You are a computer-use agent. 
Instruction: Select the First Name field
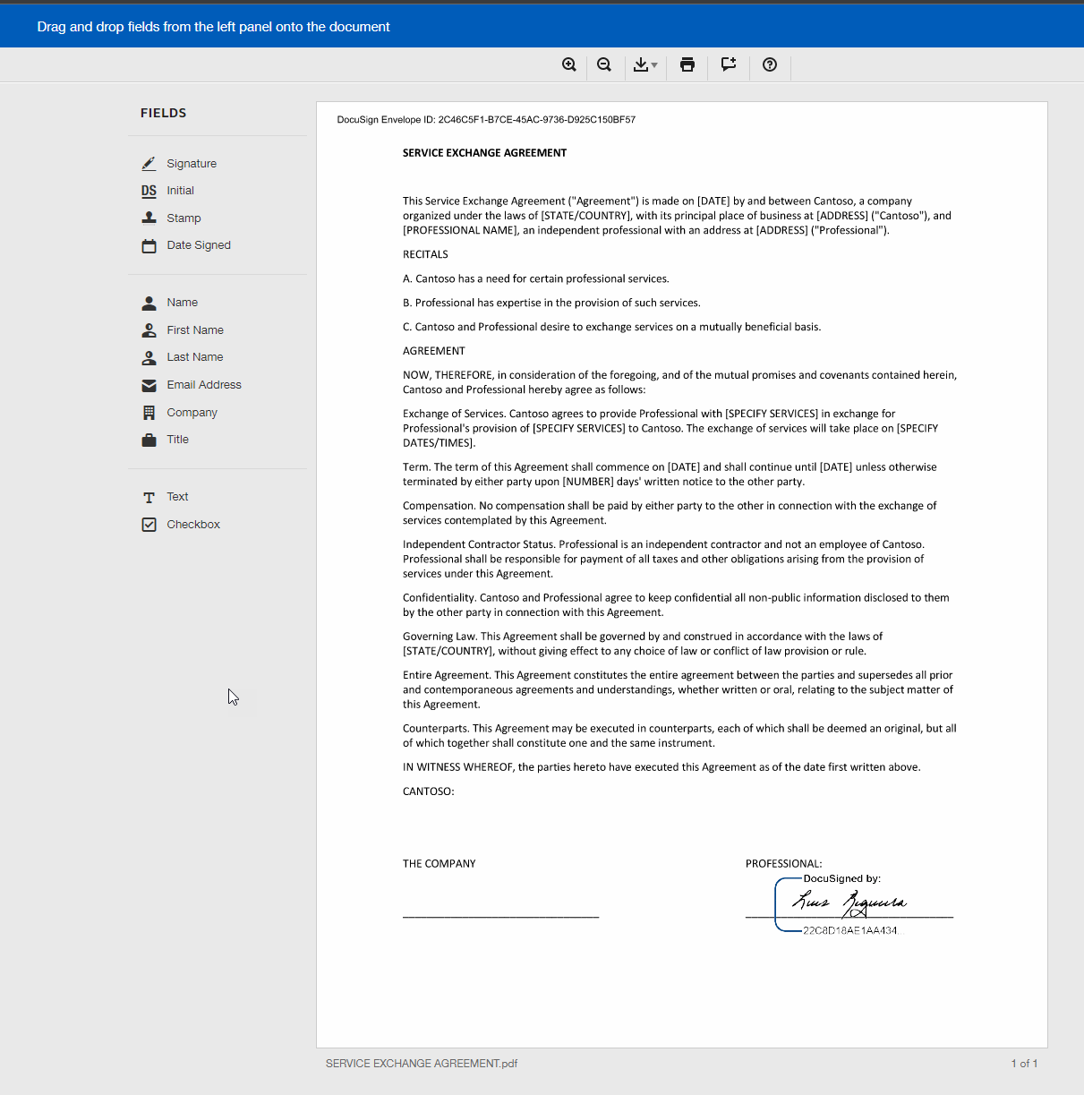pyautogui.click(x=194, y=330)
